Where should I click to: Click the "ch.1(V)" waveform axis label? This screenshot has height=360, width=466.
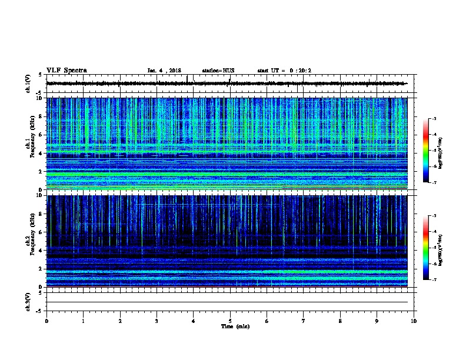click(28, 84)
